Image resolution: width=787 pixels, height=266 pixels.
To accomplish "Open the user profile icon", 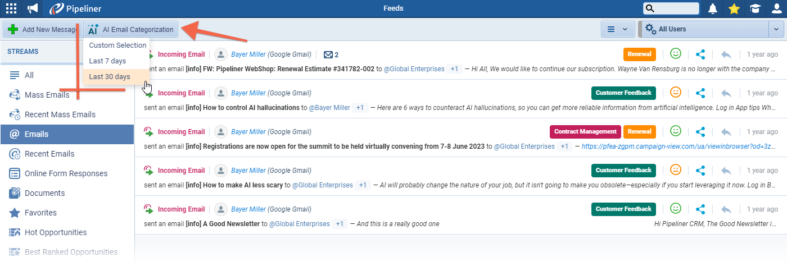I will tap(776, 8).
